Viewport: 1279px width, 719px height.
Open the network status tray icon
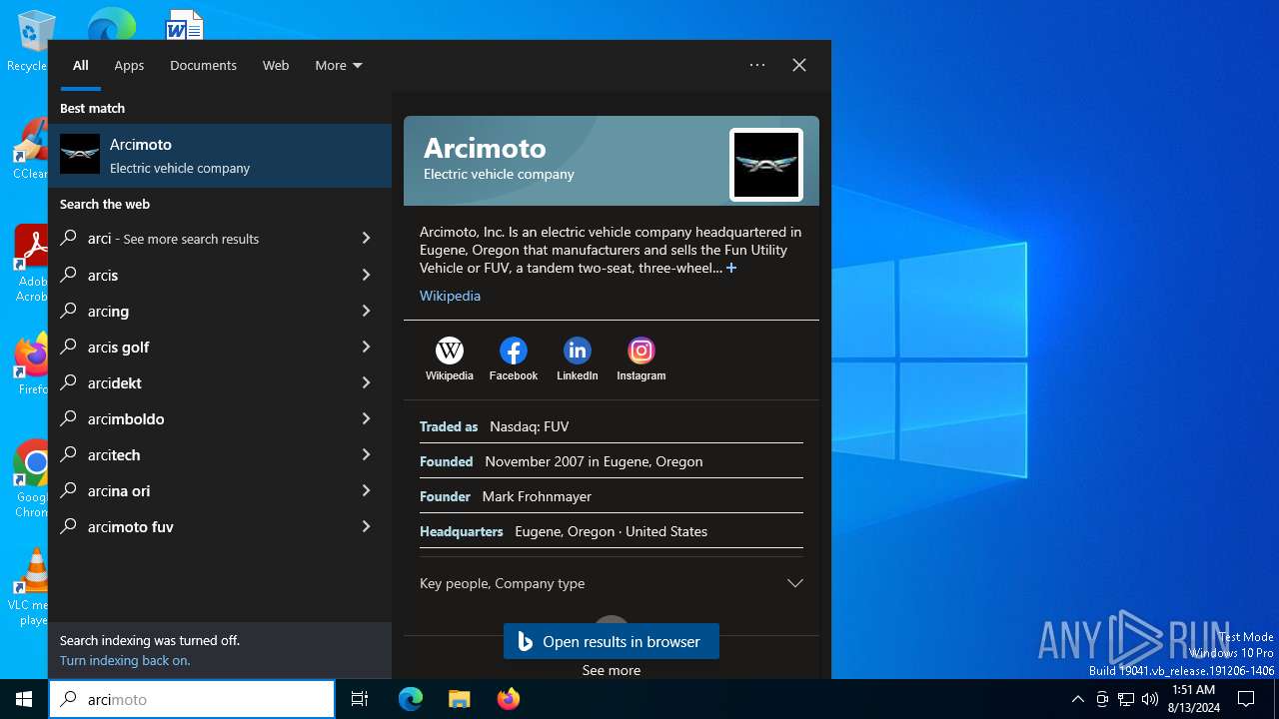pyautogui.click(x=1126, y=699)
